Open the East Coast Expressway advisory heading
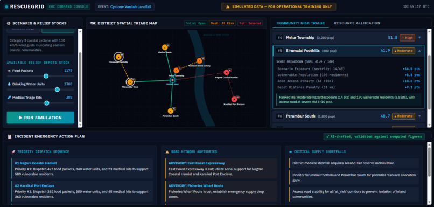Screen dimensions: 434x207 click(197, 163)
